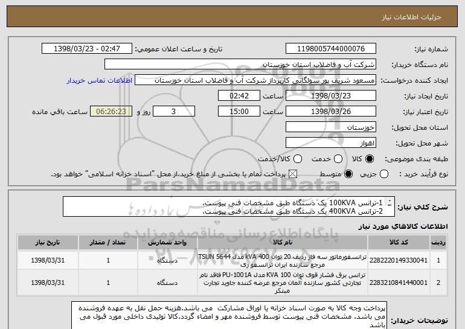The height and width of the screenshot is (329, 465).
Task: Click the تعداد / مقدار column header
Action: 108,243
